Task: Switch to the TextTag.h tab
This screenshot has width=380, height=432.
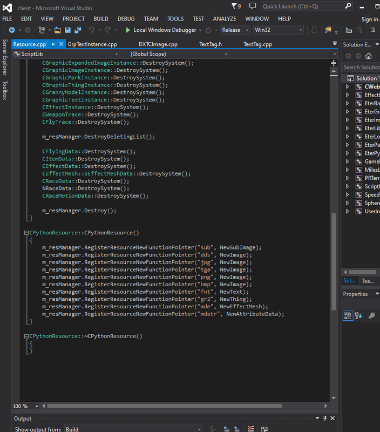Action: pos(211,44)
